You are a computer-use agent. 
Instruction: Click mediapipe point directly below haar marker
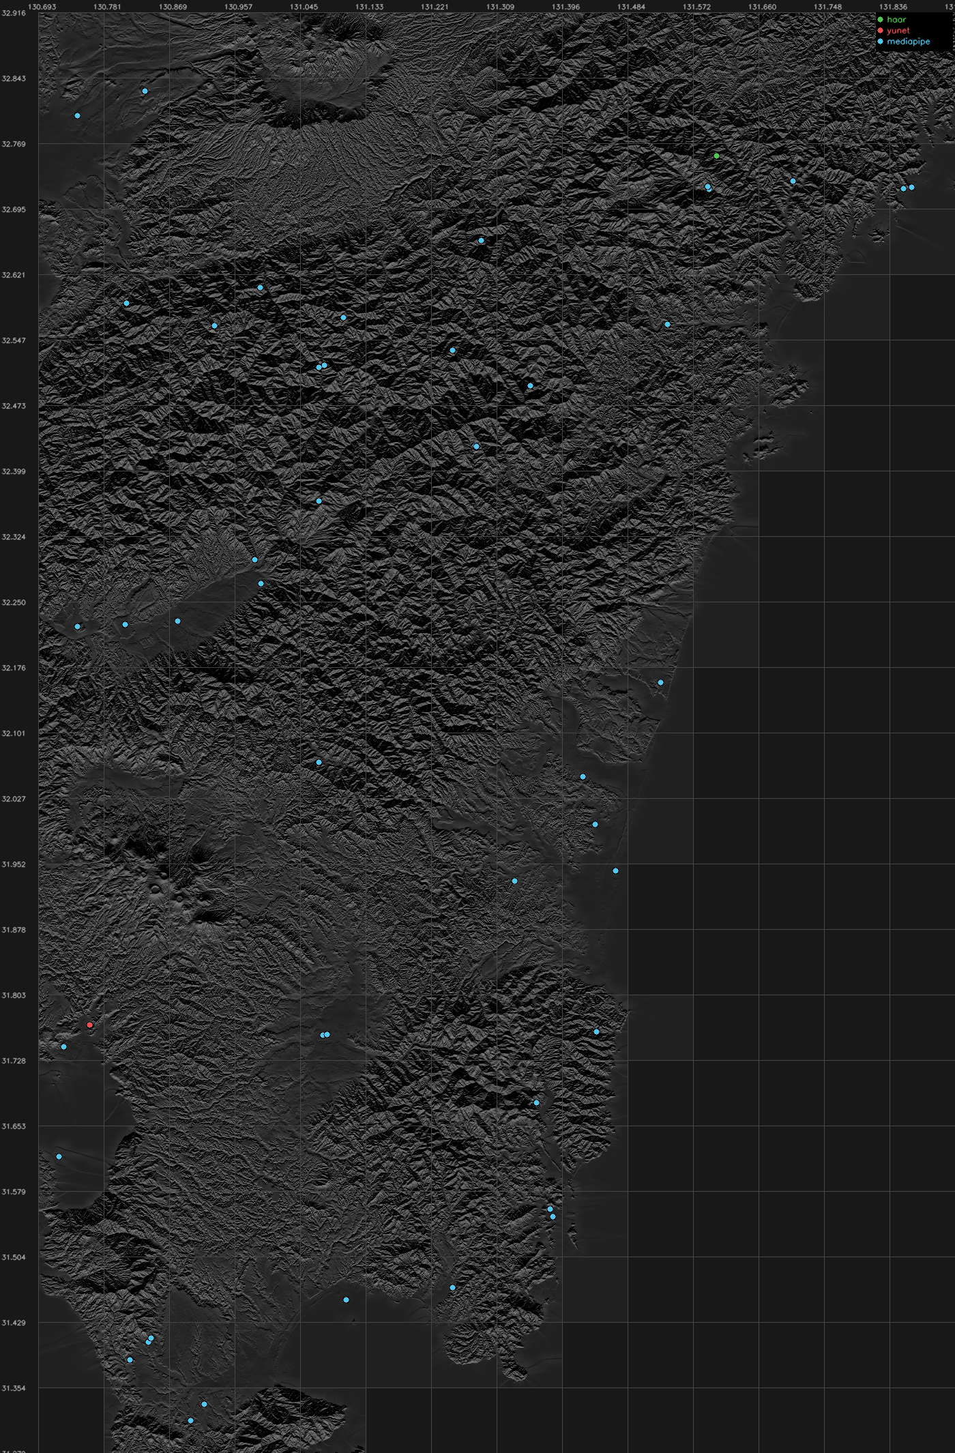708,187
